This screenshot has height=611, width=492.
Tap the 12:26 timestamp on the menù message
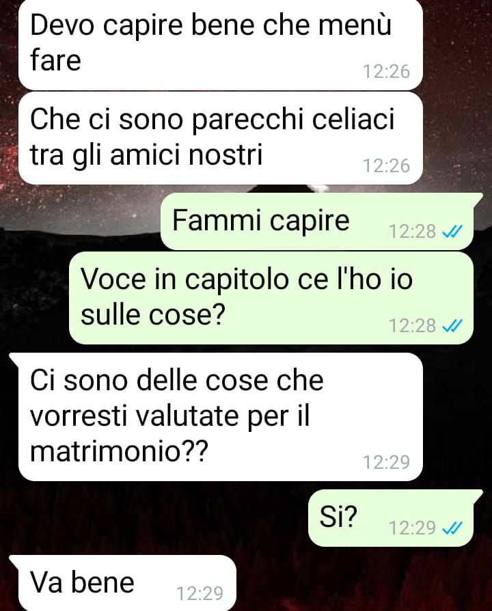coord(387,72)
